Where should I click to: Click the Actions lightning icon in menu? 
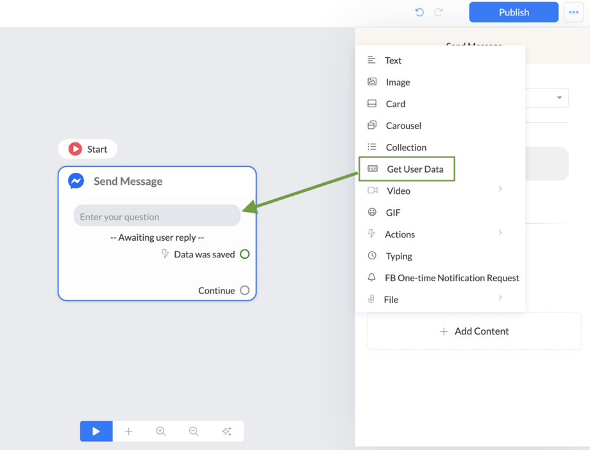[371, 234]
